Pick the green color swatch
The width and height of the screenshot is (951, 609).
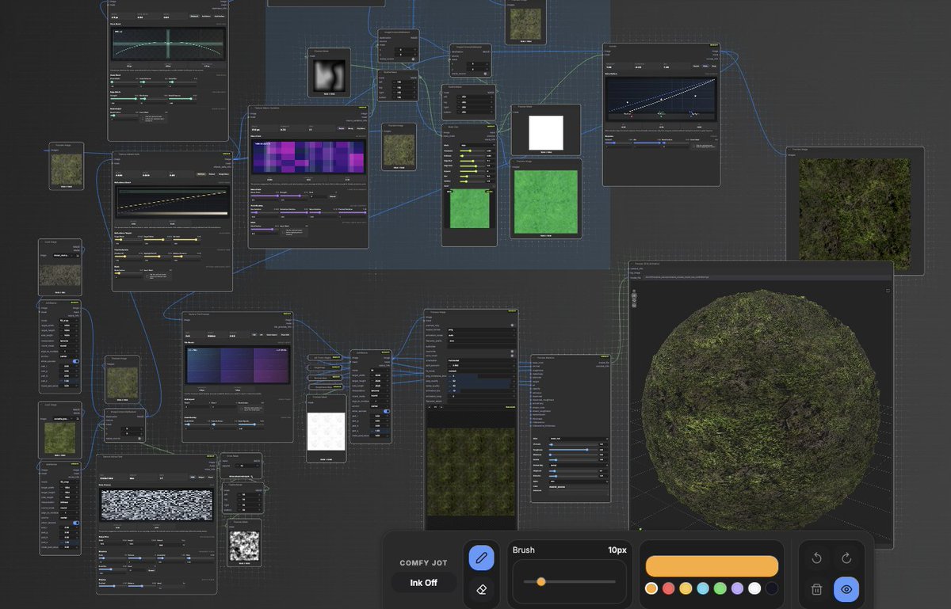click(720, 588)
